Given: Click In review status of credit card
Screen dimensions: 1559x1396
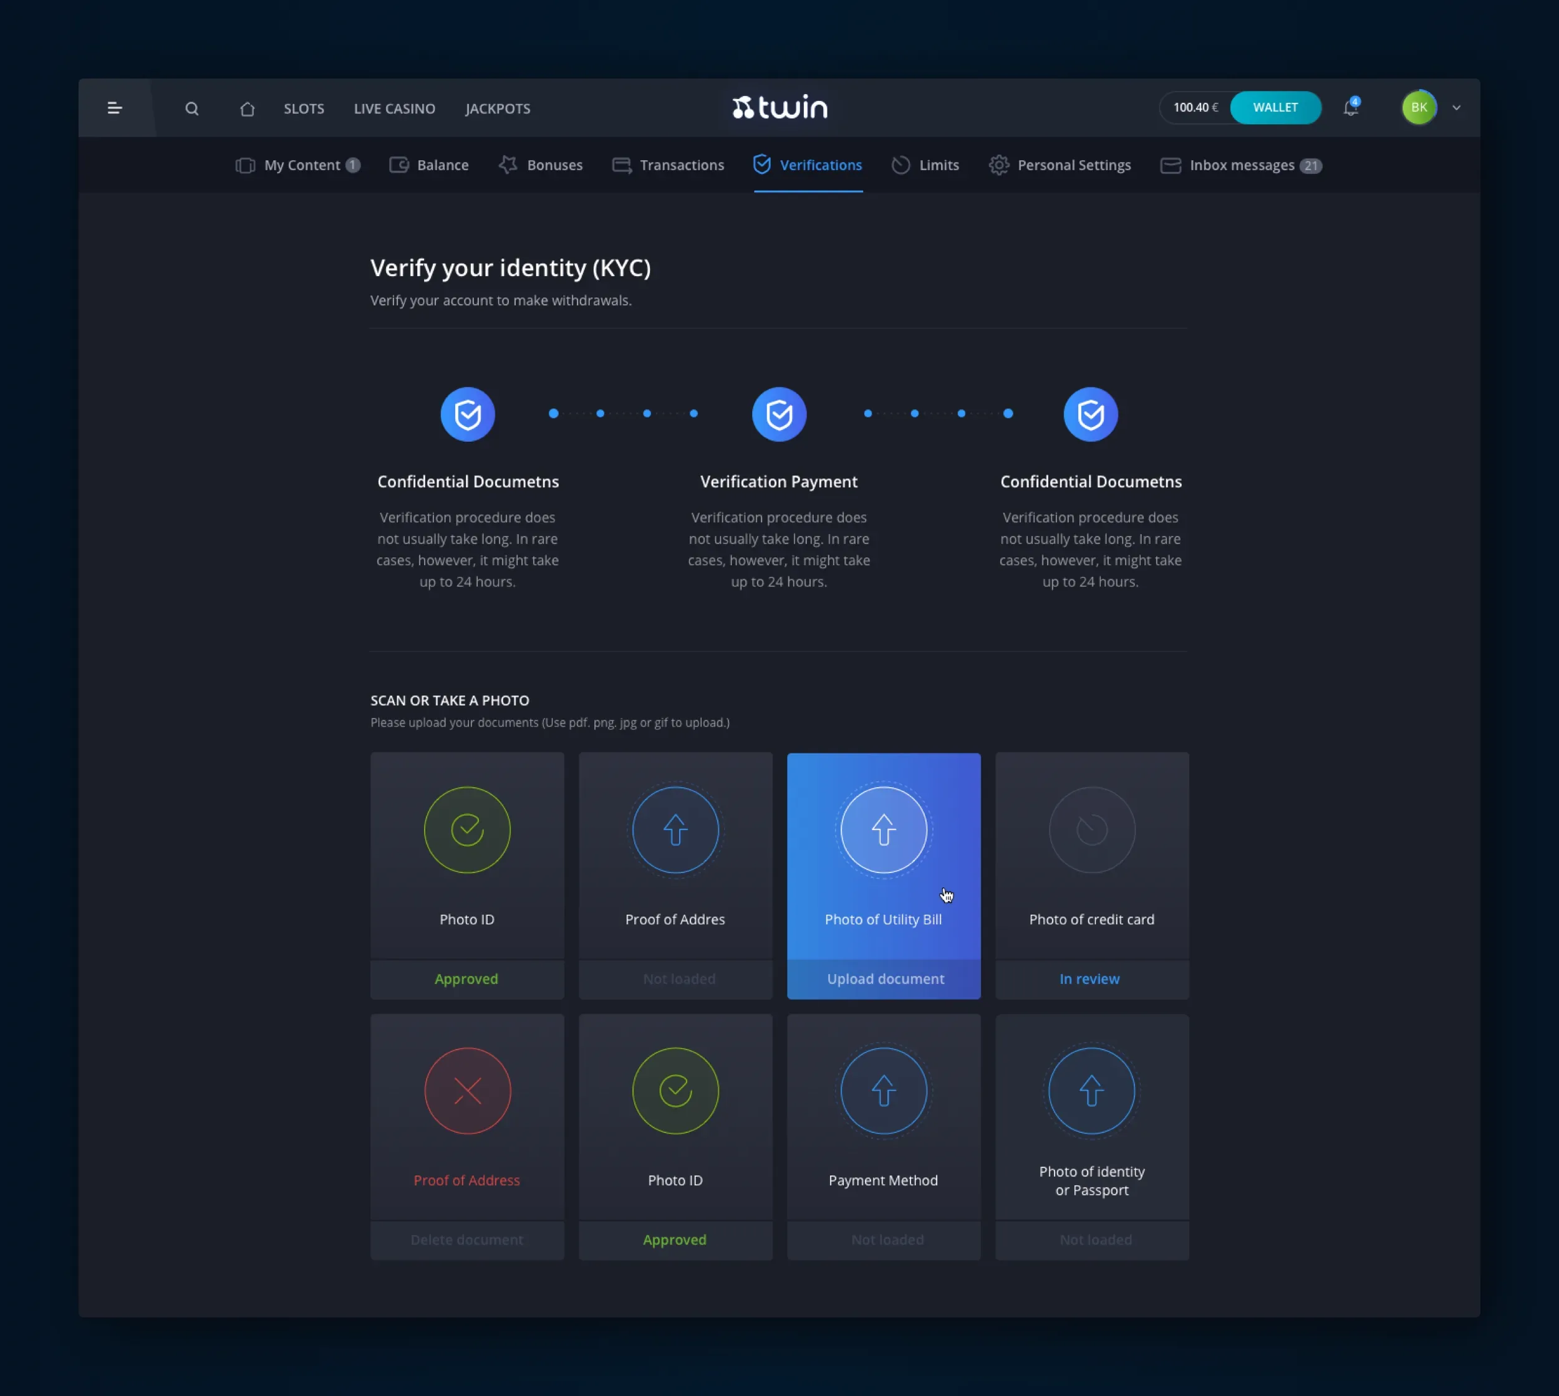Looking at the screenshot, I should point(1089,978).
